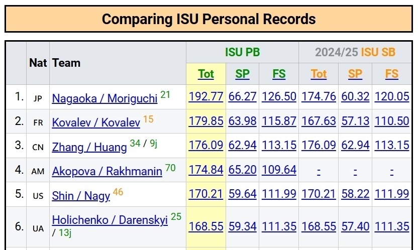Open Holichenko / Darenskyi team page
The height and width of the screenshot is (250, 418).
pyautogui.click(x=110, y=220)
